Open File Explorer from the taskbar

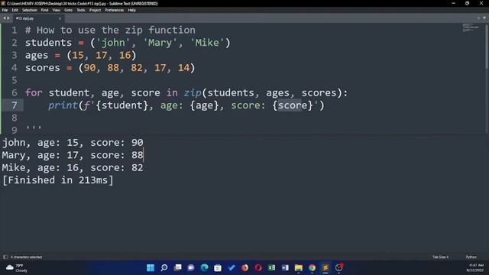coord(299,267)
